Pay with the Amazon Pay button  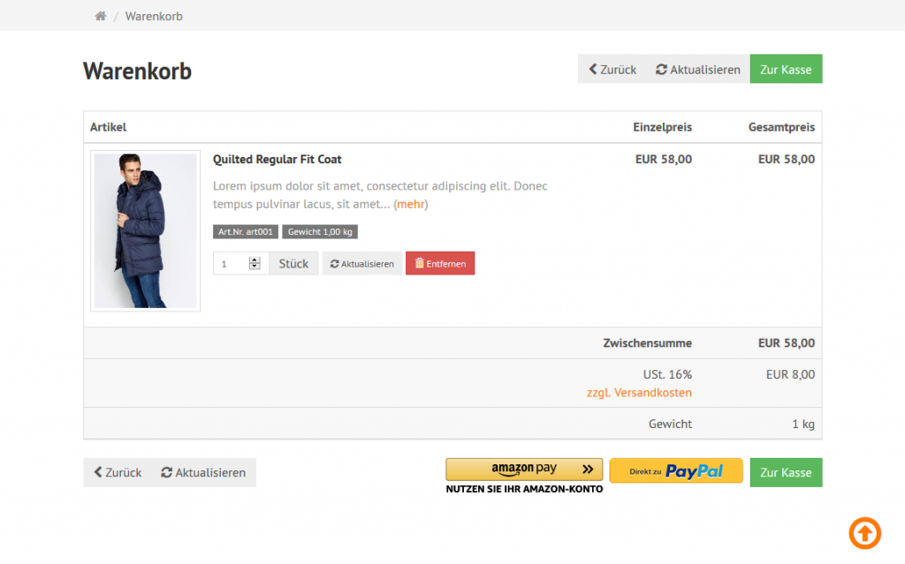pyautogui.click(x=524, y=470)
